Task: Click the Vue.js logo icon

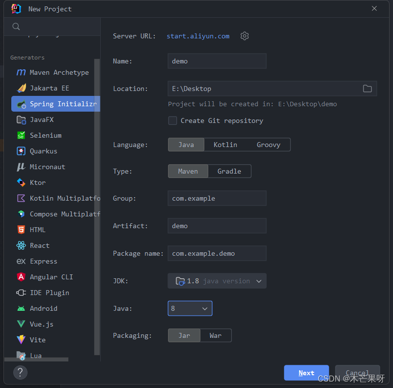Action: coord(21,324)
